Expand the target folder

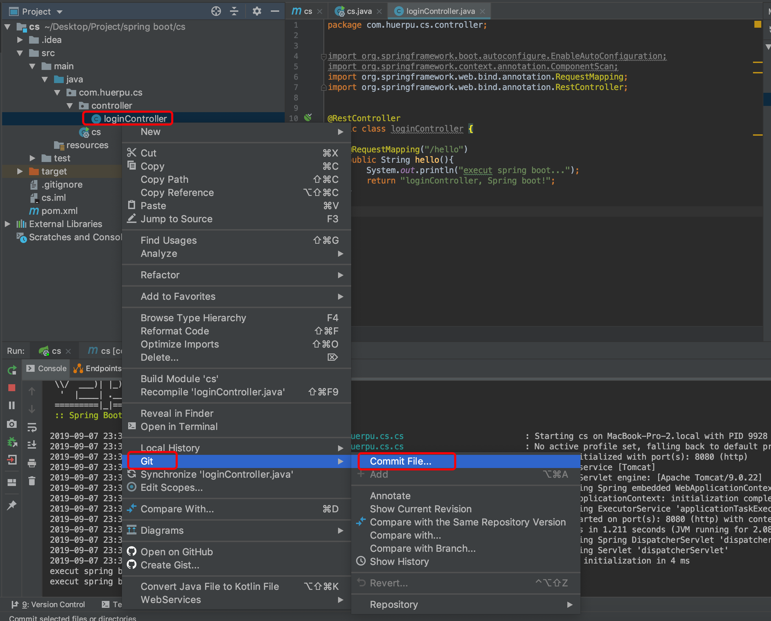20,171
